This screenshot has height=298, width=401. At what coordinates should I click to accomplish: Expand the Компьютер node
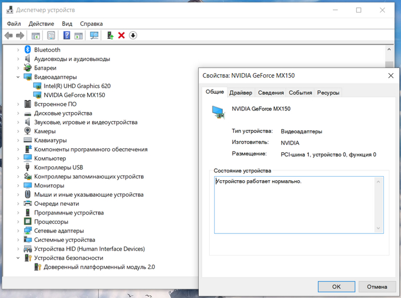click(x=18, y=158)
